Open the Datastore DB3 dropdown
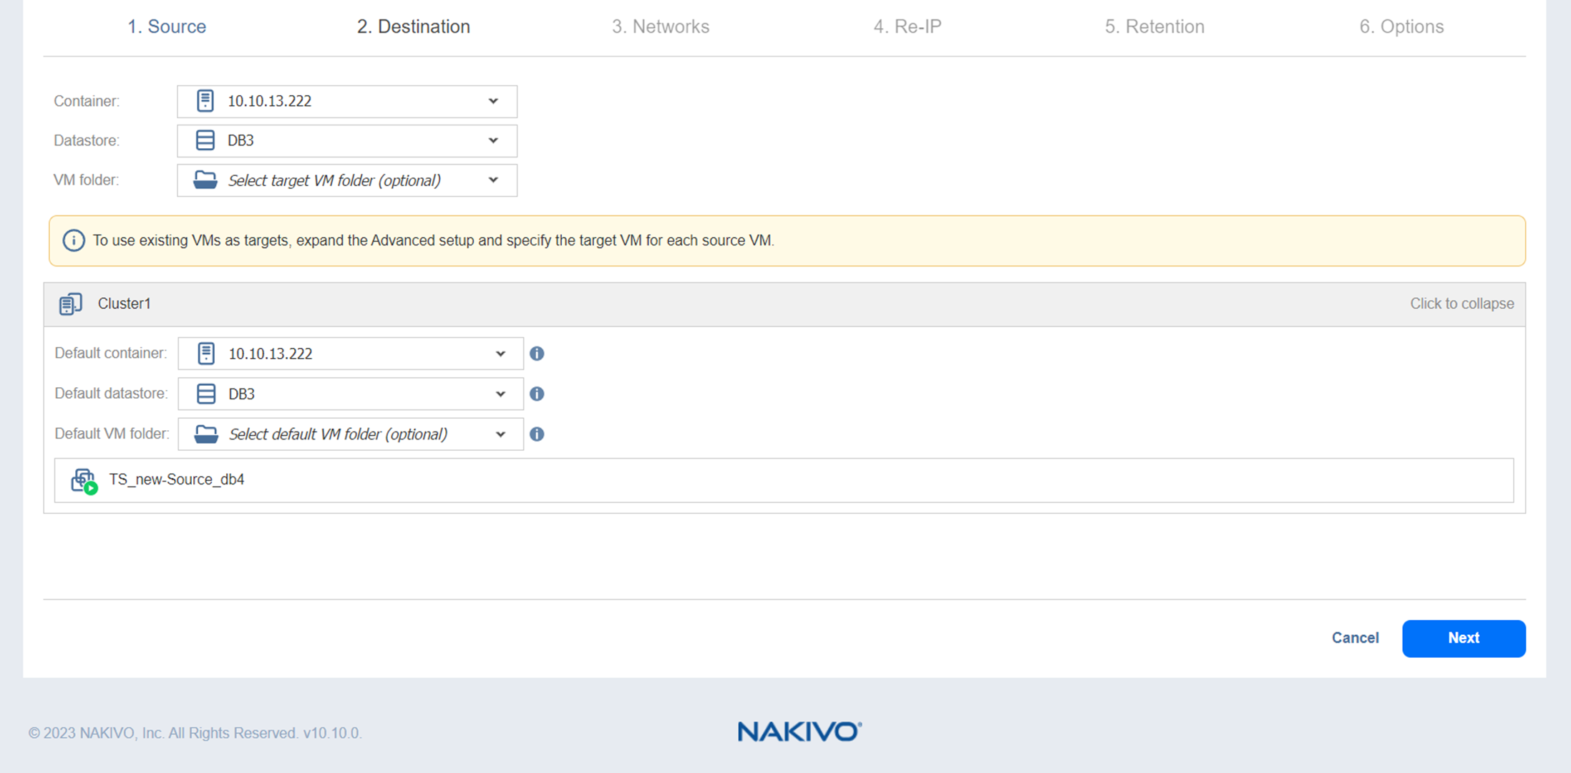 coord(493,140)
